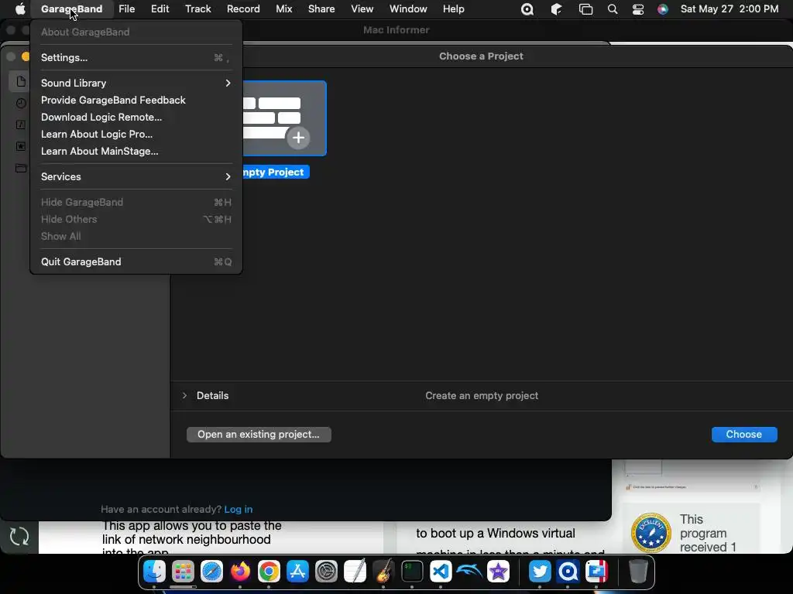
Task: Open the Edit menu
Action: (160, 9)
